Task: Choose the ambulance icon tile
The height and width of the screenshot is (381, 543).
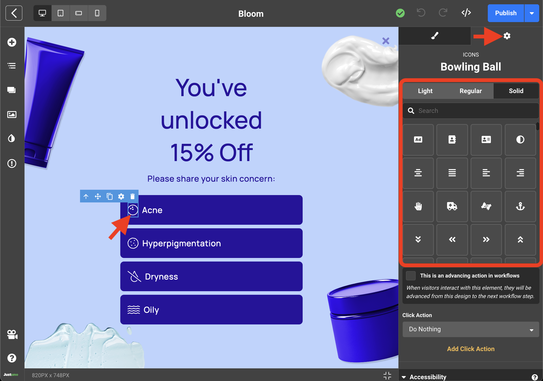Action: pos(452,206)
